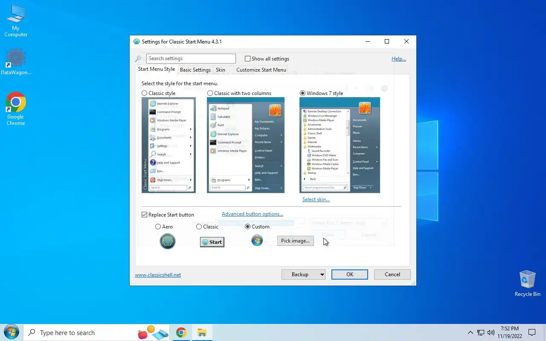
Task: Switch to the Start Menu Style tab
Action: point(157,69)
